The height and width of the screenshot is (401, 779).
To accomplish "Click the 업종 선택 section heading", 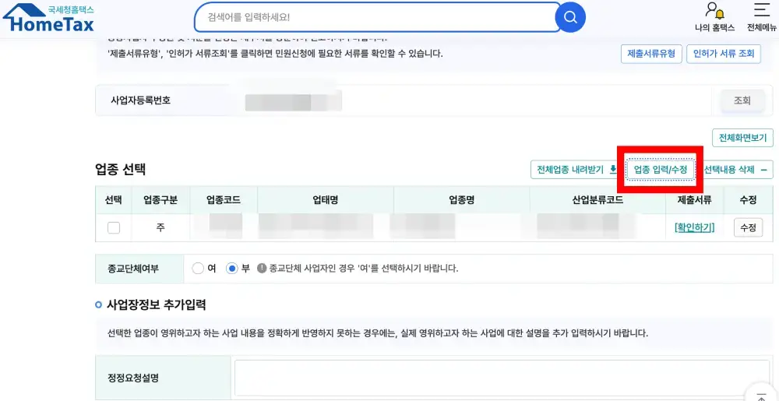I will 120,170.
